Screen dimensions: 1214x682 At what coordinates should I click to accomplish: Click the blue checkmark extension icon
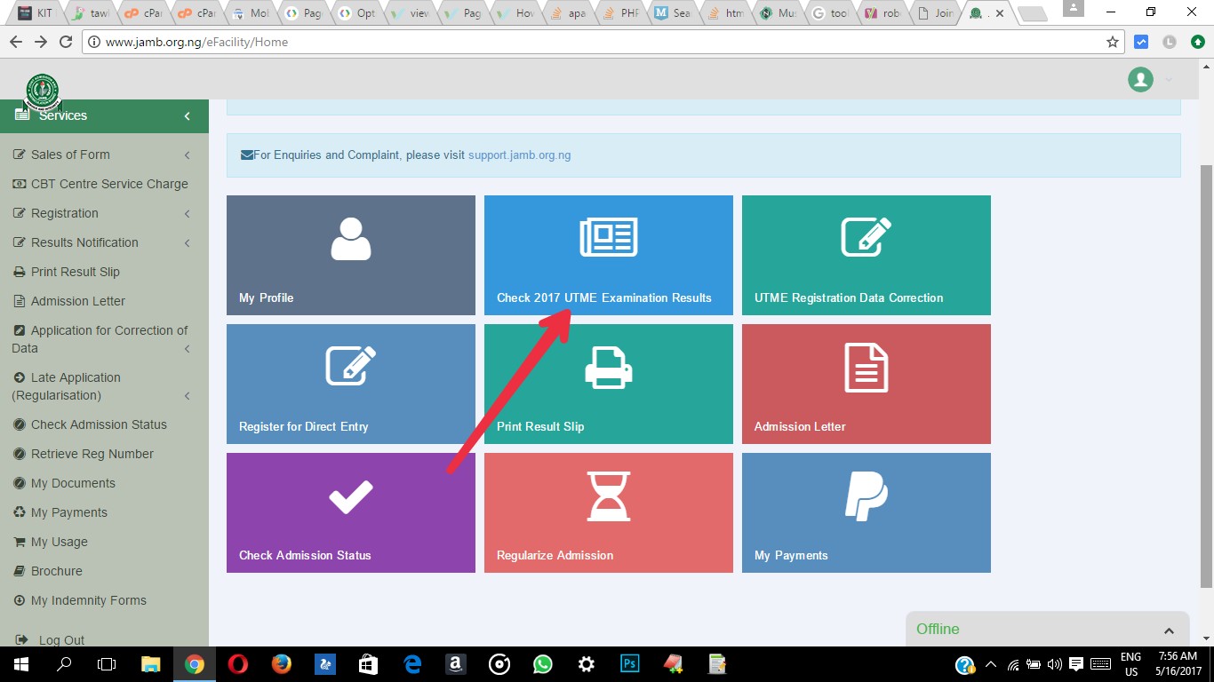point(1142,42)
